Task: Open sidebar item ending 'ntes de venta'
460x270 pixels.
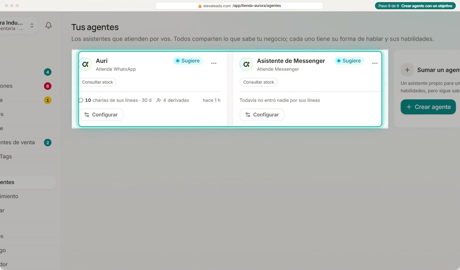Action: point(17,142)
